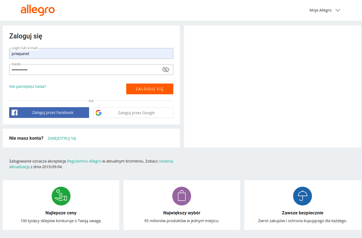Click the ZALOGUJ SIĘ button
Screen dimensions: 362x238
150,89
